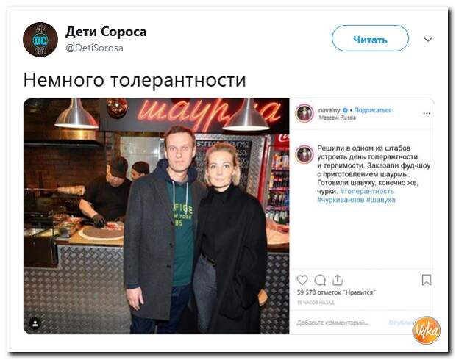Save post with bookmark icon
This screenshot has height=360, width=456.
pyautogui.click(x=427, y=280)
